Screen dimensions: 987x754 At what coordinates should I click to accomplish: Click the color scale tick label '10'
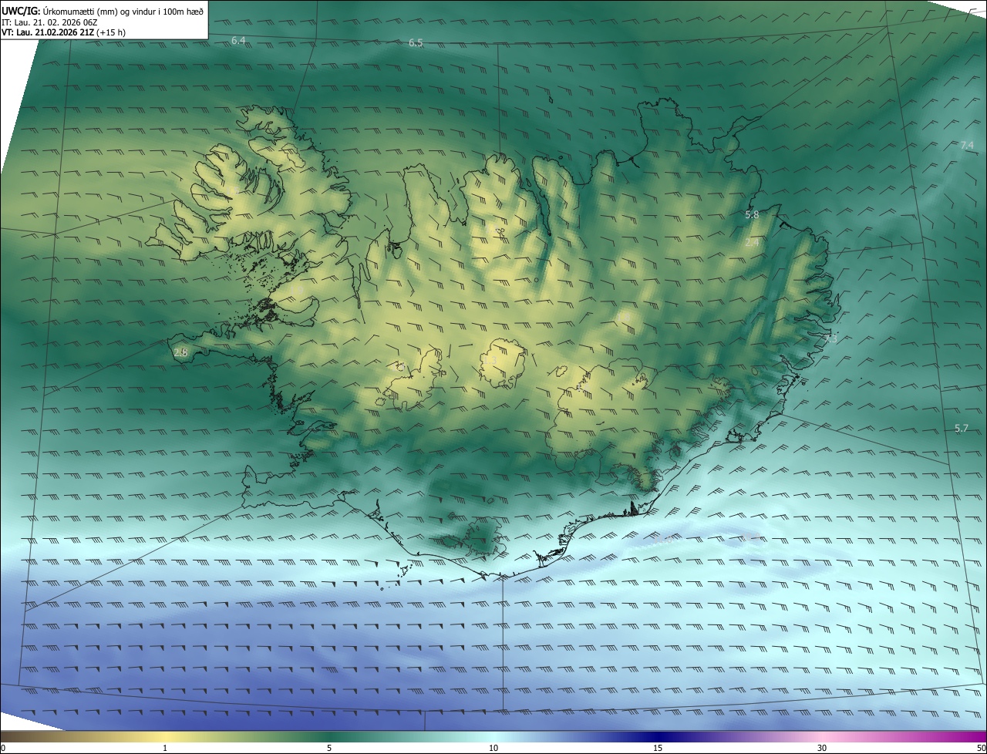point(493,748)
